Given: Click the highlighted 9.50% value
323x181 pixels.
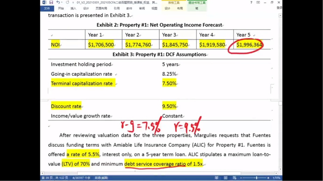Looking at the screenshot, I should (x=169, y=106).
